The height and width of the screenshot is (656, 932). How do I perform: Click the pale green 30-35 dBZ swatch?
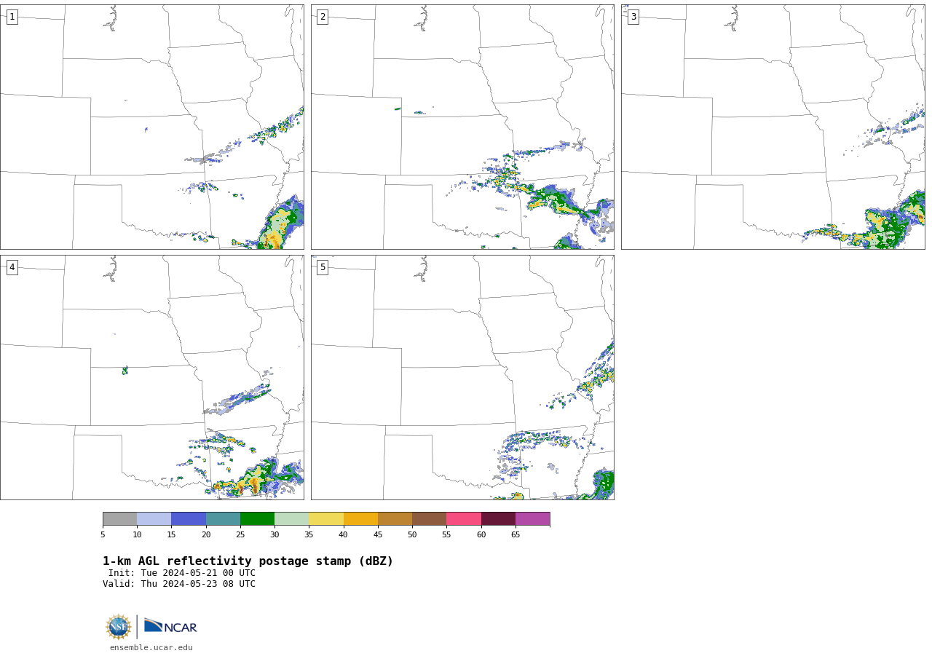coord(291,519)
